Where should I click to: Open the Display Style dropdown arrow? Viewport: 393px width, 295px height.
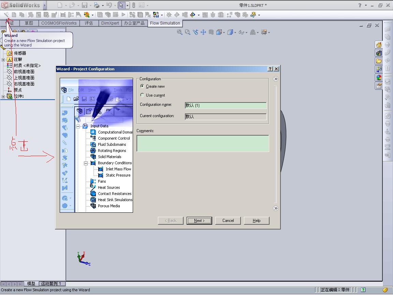[235, 32]
